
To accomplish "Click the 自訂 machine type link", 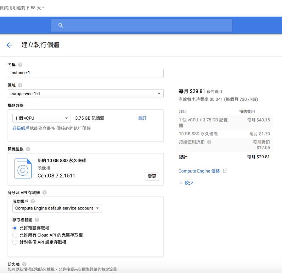I will tap(142, 118).
